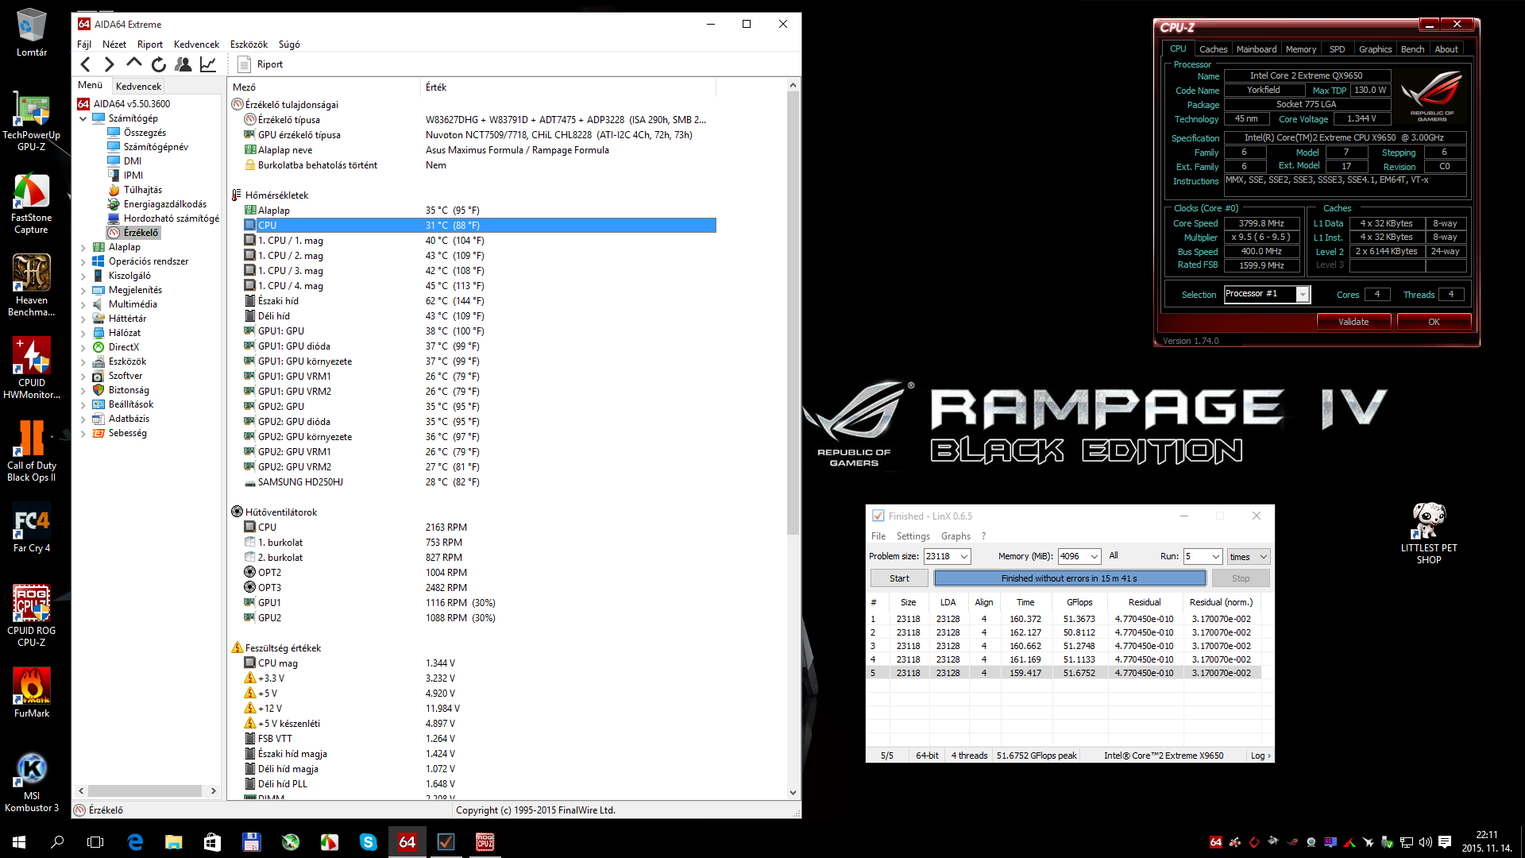
Task: Open FastStone Capture desktop icon
Action: tap(32, 204)
